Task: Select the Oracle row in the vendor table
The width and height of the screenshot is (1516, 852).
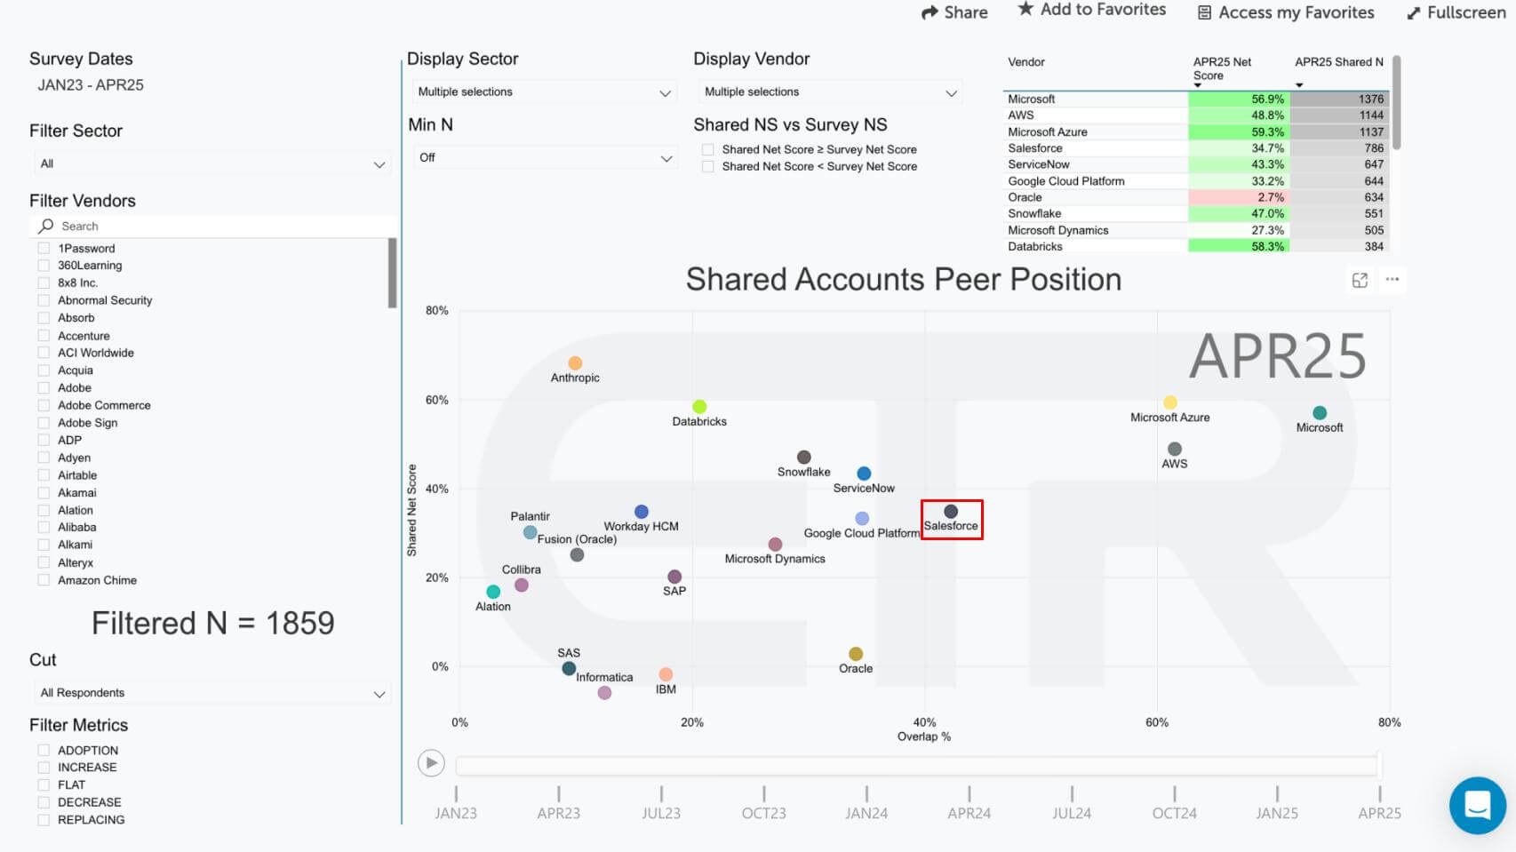Action: coord(1093,196)
